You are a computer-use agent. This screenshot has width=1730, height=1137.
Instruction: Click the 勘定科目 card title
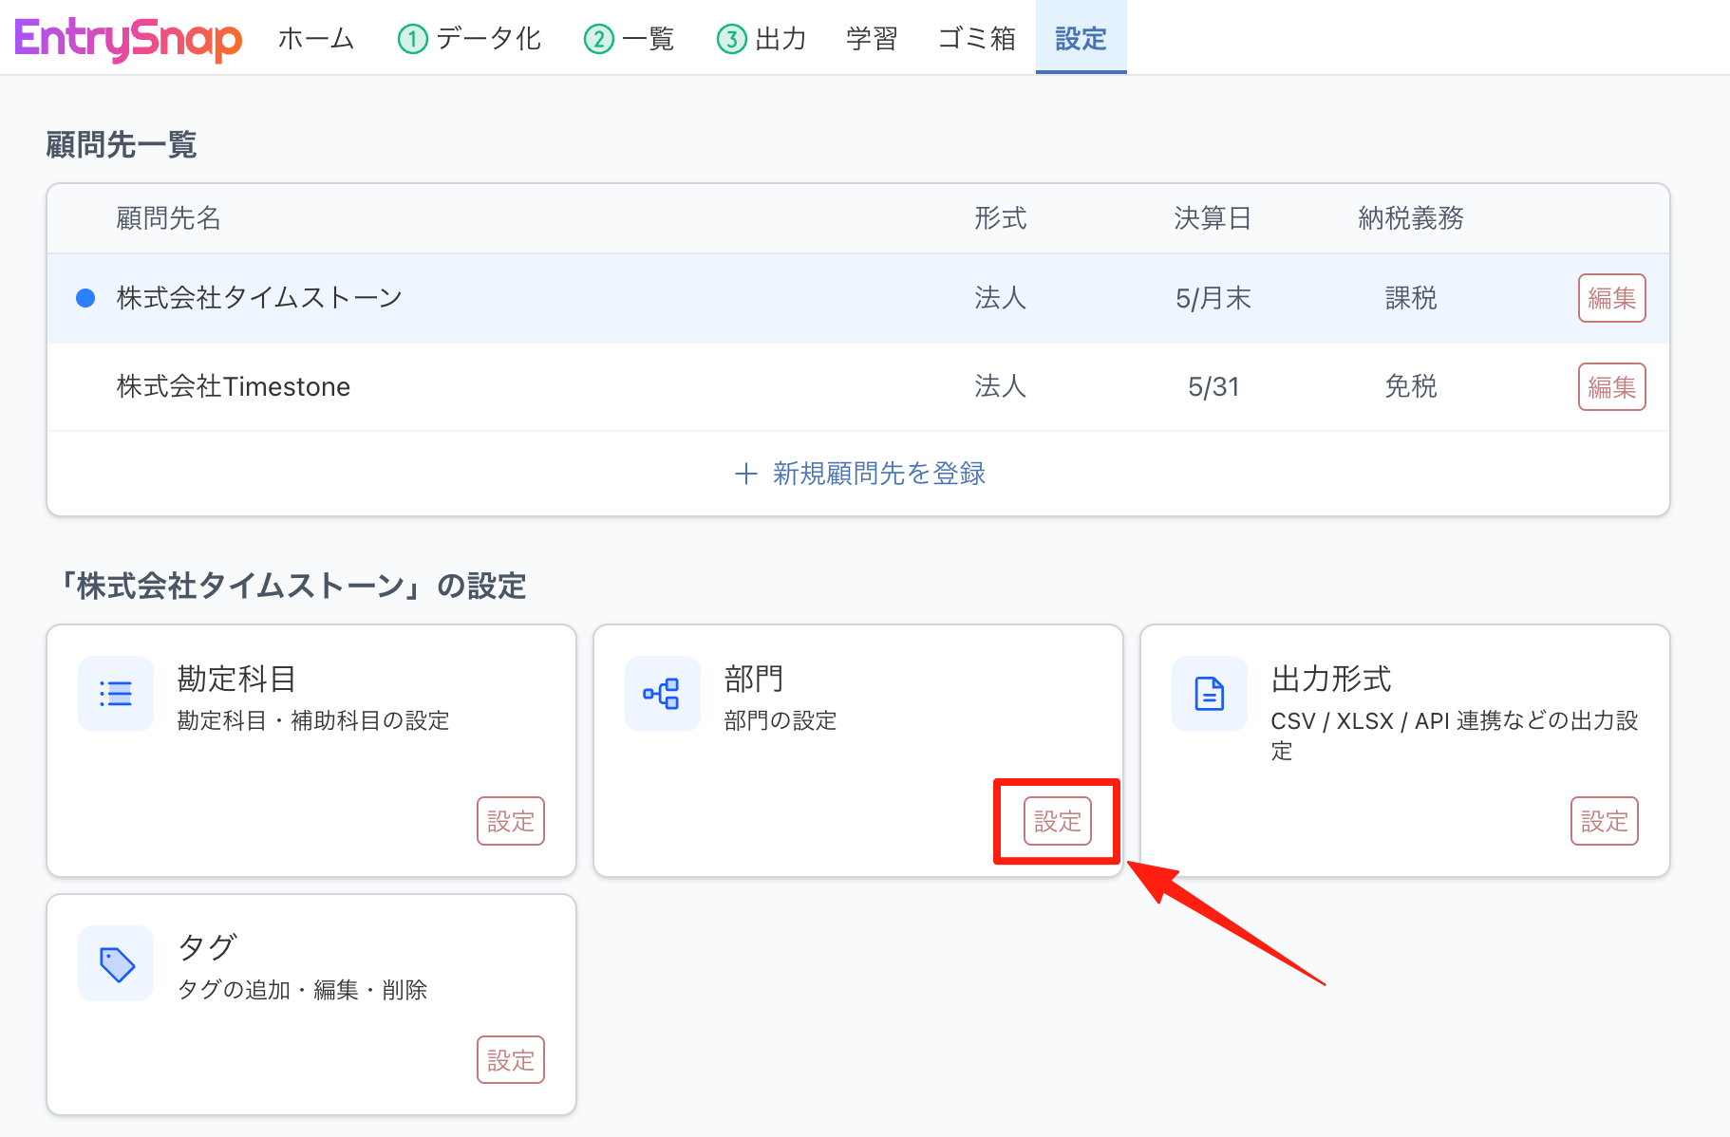[x=236, y=680]
